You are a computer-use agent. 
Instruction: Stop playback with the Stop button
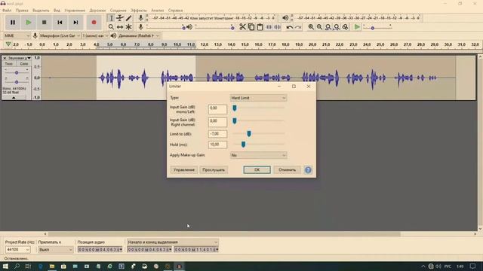[44, 23]
